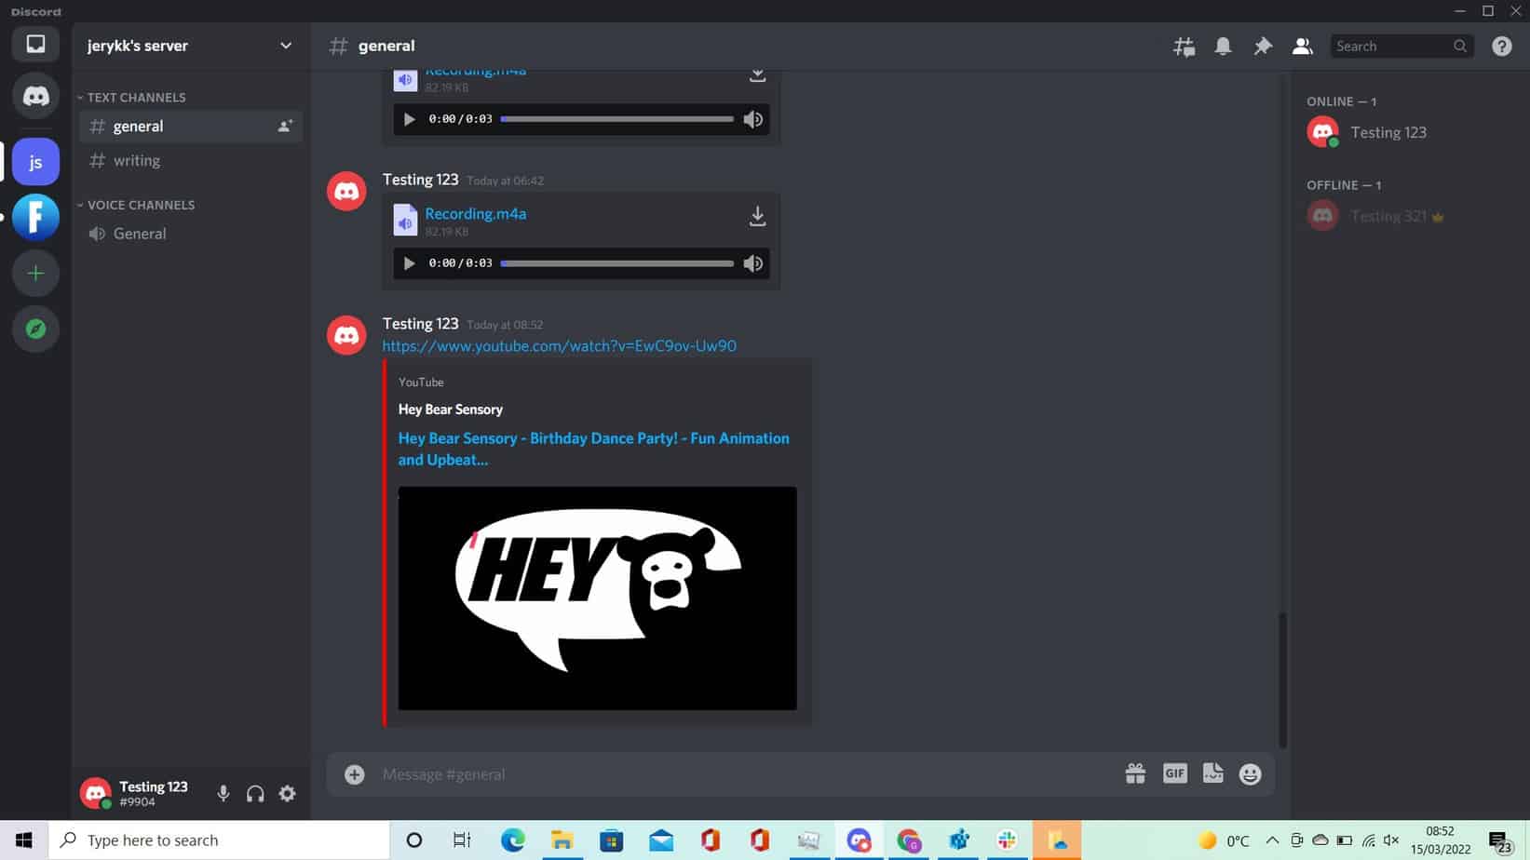This screenshot has height=860, width=1530.
Task: Click the Message #general text box
Action: coord(745,774)
